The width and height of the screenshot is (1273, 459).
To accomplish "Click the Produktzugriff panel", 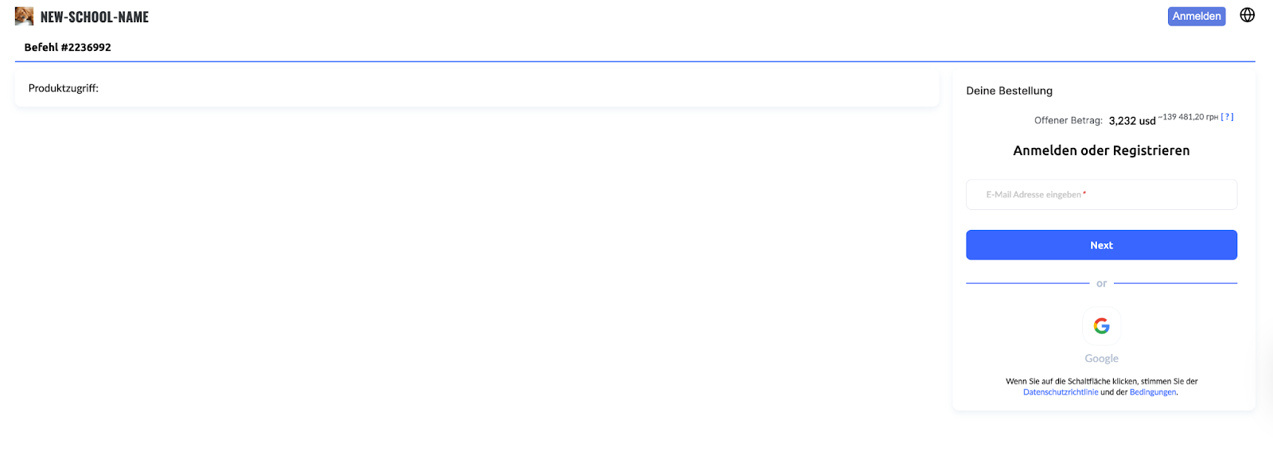I will pyautogui.click(x=476, y=88).
